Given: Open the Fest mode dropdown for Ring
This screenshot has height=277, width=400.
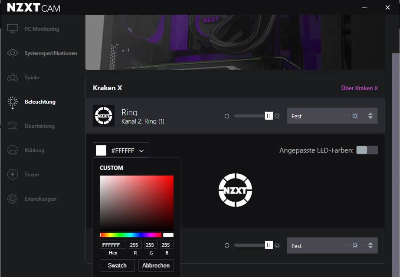Looking at the screenshot, I should click(x=332, y=116).
